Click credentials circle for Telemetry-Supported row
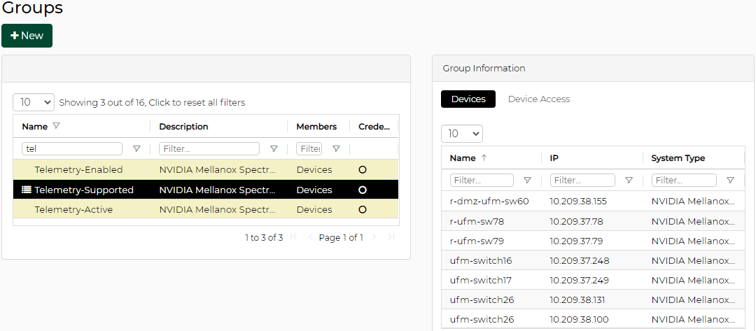The image size is (756, 331). click(362, 190)
